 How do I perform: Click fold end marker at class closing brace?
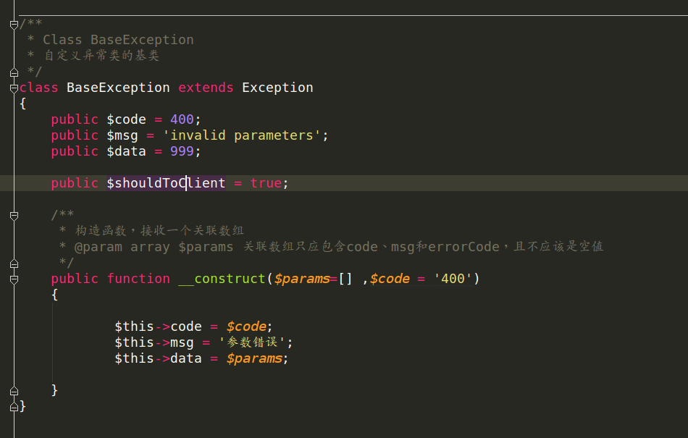[14, 406]
